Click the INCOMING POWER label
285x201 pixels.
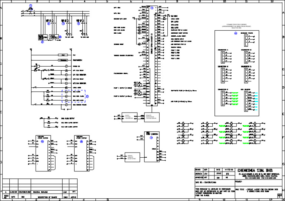point(247,33)
